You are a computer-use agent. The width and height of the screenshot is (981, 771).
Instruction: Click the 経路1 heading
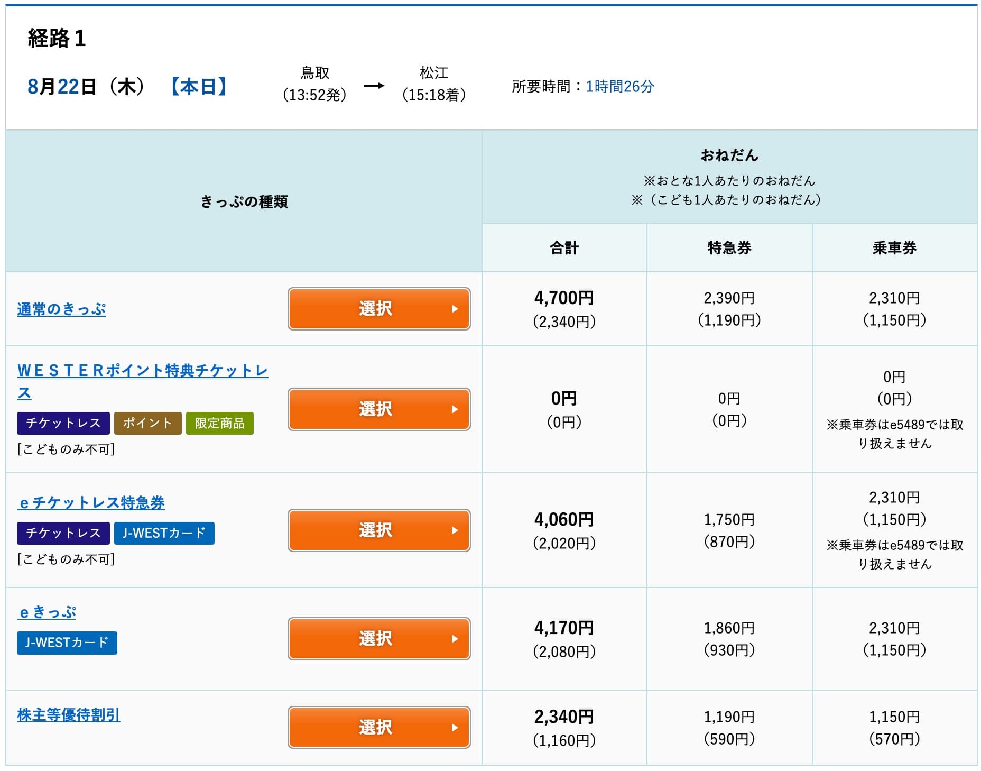[57, 39]
